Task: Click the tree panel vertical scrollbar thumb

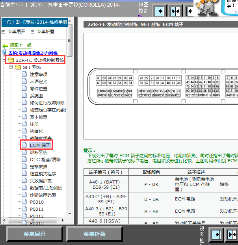Action: tap(70, 41)
